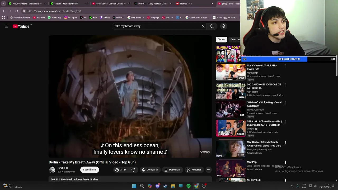Open the video's more actions menu
Image resolution: width=338 pixels, height=190 pixels.
pos(209,170)
